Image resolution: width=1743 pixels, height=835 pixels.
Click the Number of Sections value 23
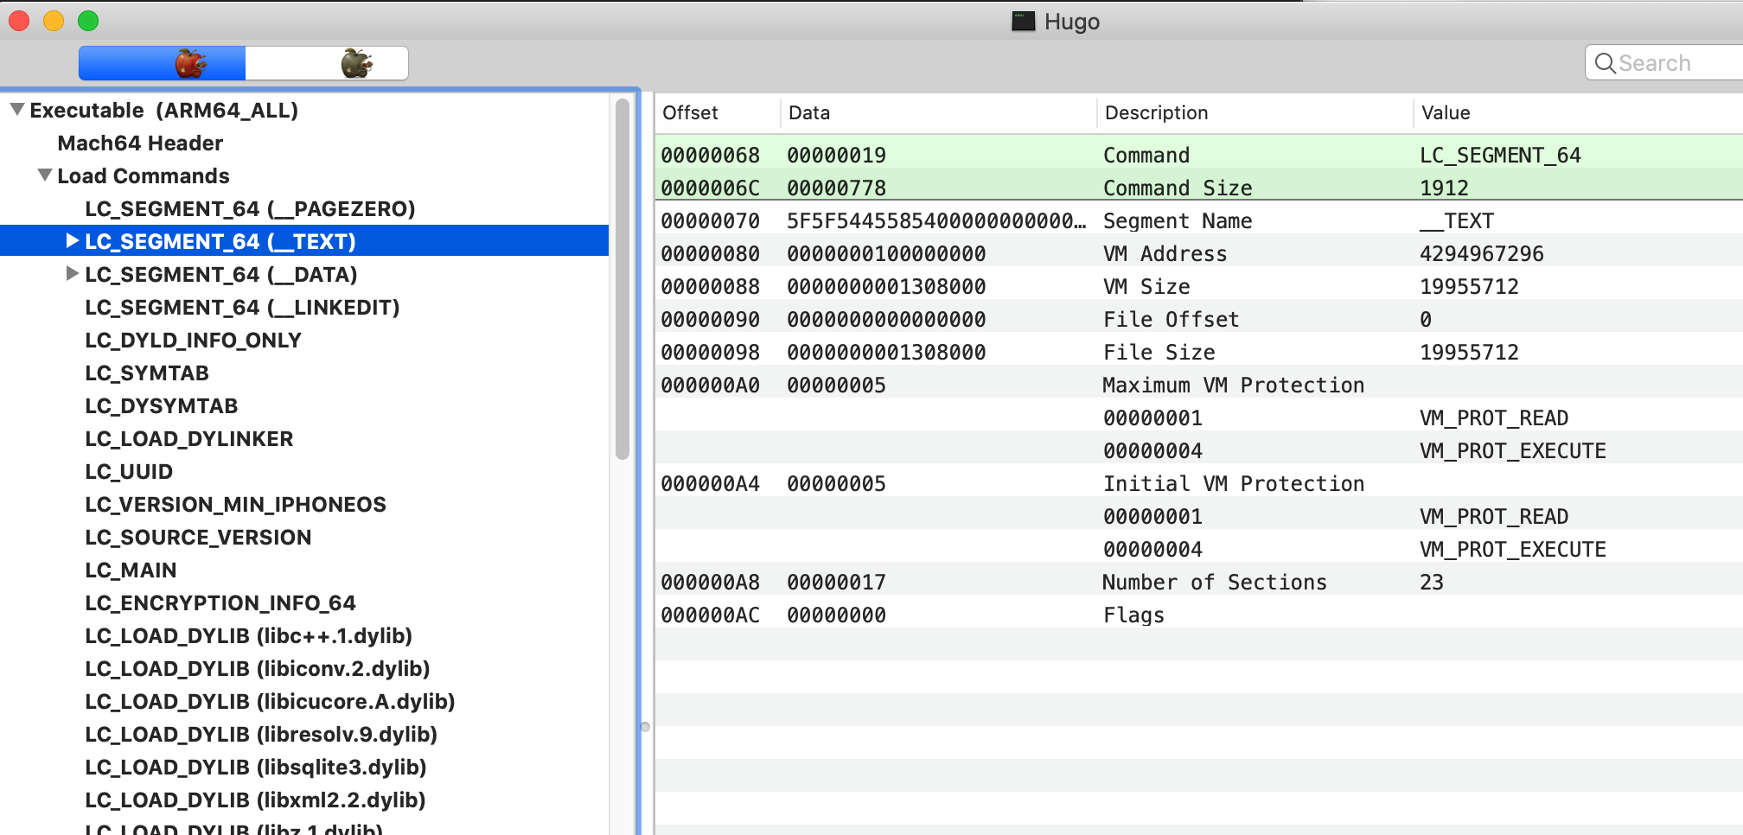click(x=1432, y=583)
